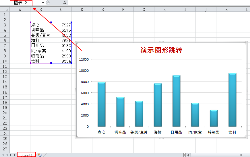This screenshot has width=250, height=157.
Task: Select column H header
Action: [x=164, y=9]
